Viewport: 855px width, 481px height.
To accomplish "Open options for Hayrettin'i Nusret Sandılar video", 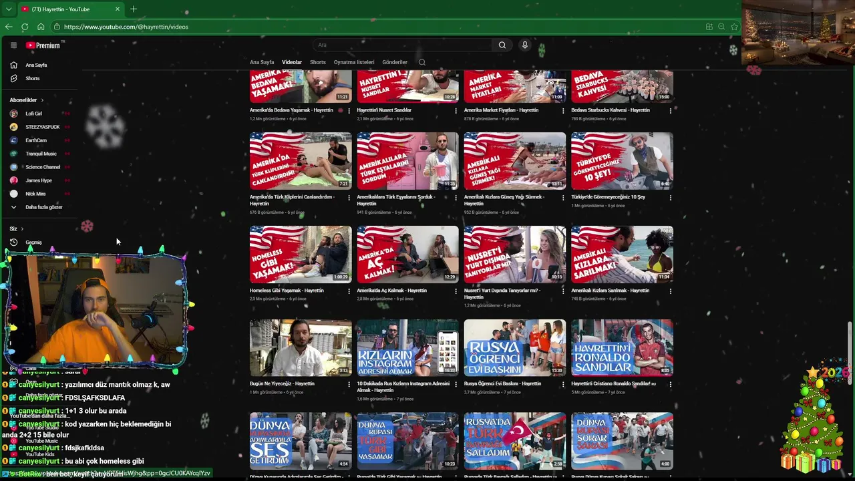I will 456,111.
